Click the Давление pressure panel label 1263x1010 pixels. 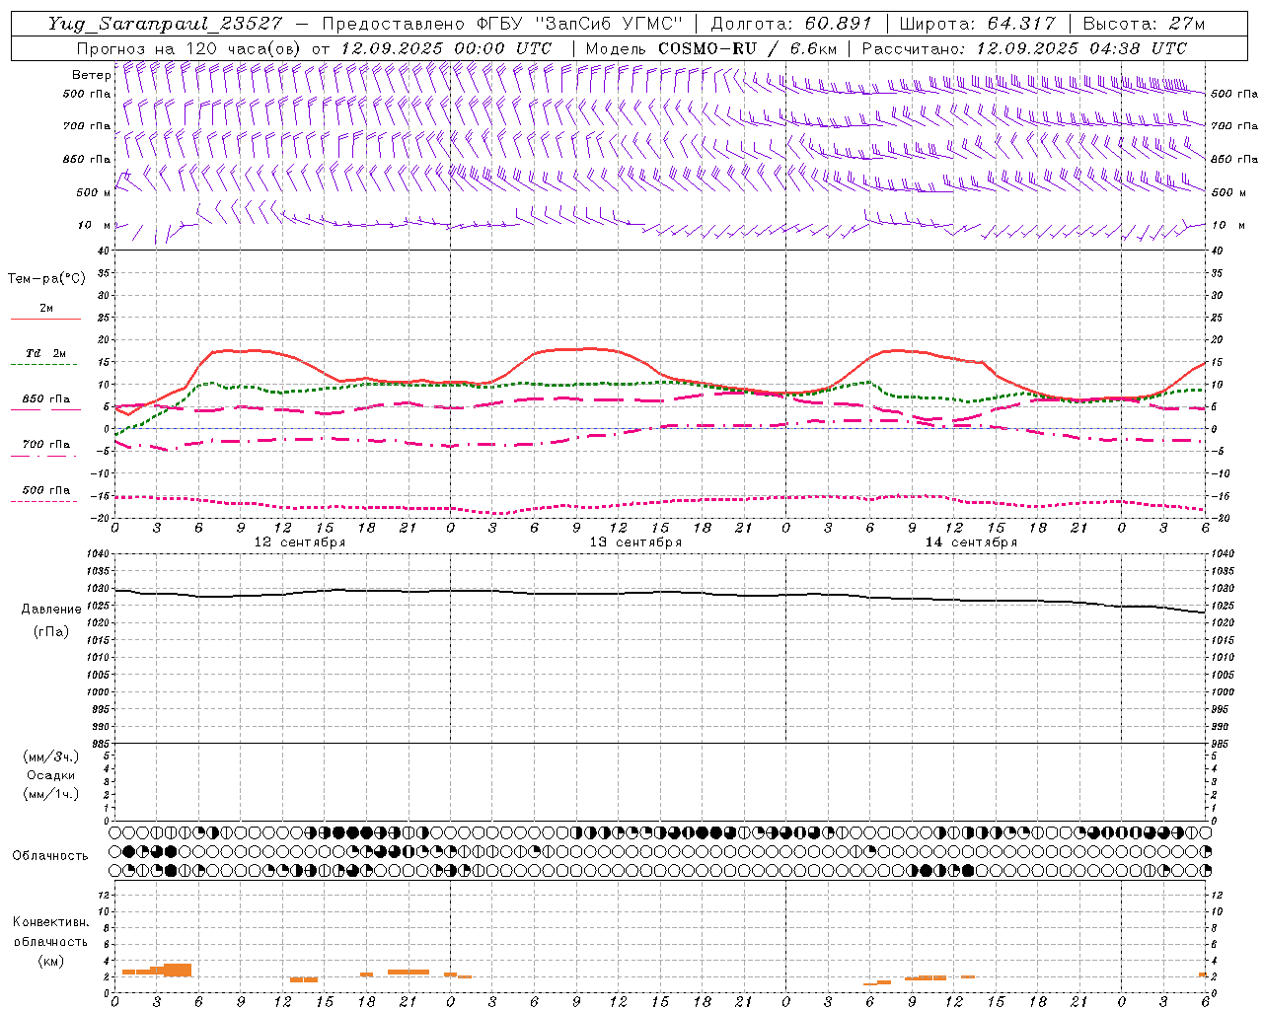coord(51,610)
